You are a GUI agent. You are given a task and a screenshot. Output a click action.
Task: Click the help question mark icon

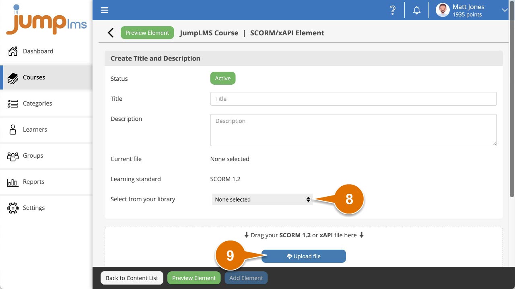pos(393,10)
